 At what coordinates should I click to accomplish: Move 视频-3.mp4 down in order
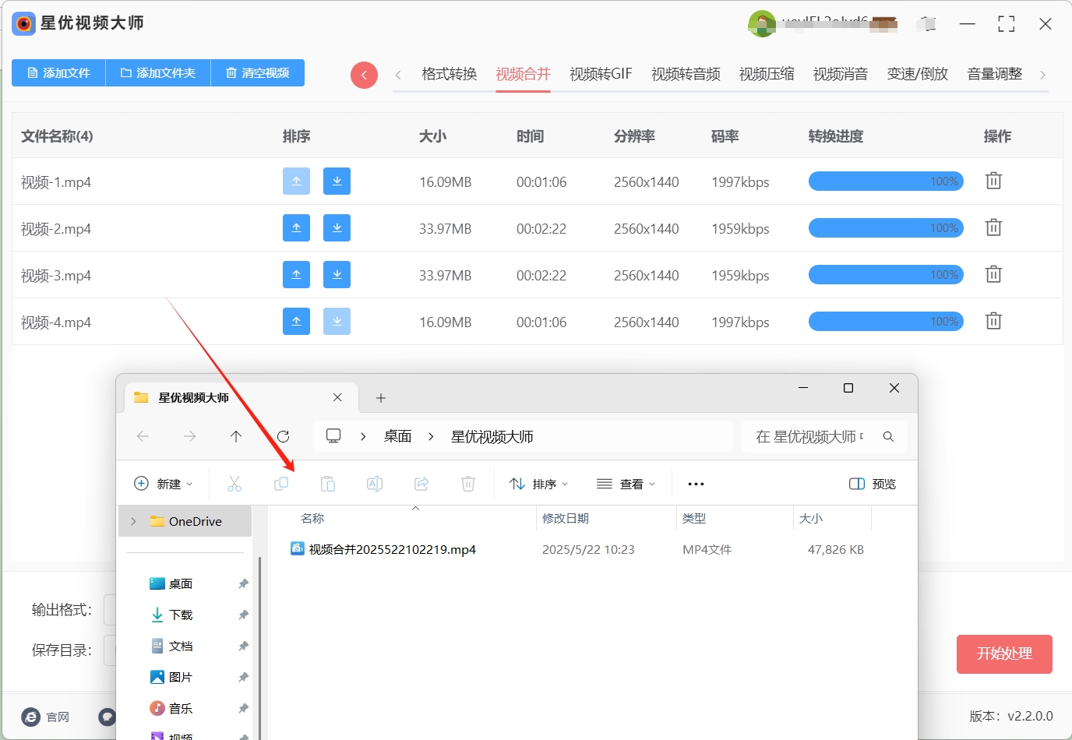tap(337, 275)
